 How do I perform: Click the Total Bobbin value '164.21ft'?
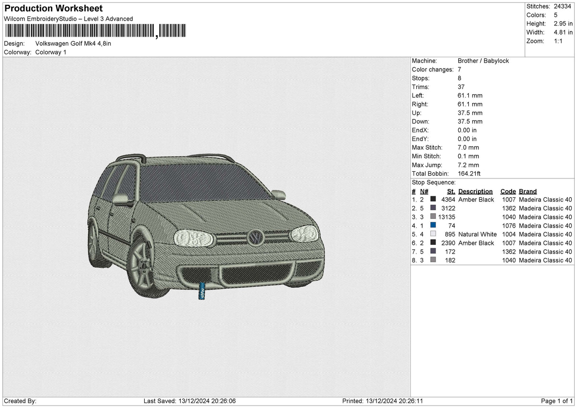(x=470, y=174)
